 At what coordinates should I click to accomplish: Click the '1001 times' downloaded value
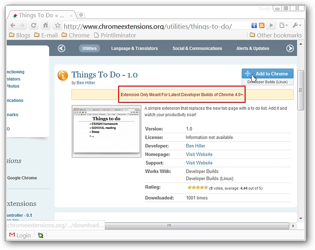point(197,198)
